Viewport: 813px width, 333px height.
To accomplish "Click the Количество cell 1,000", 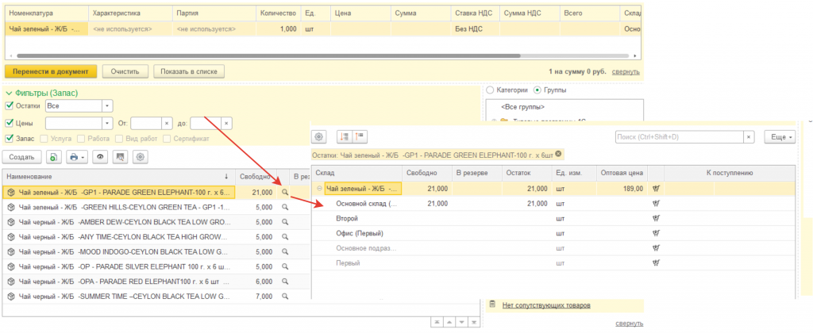I will [278, 29].
